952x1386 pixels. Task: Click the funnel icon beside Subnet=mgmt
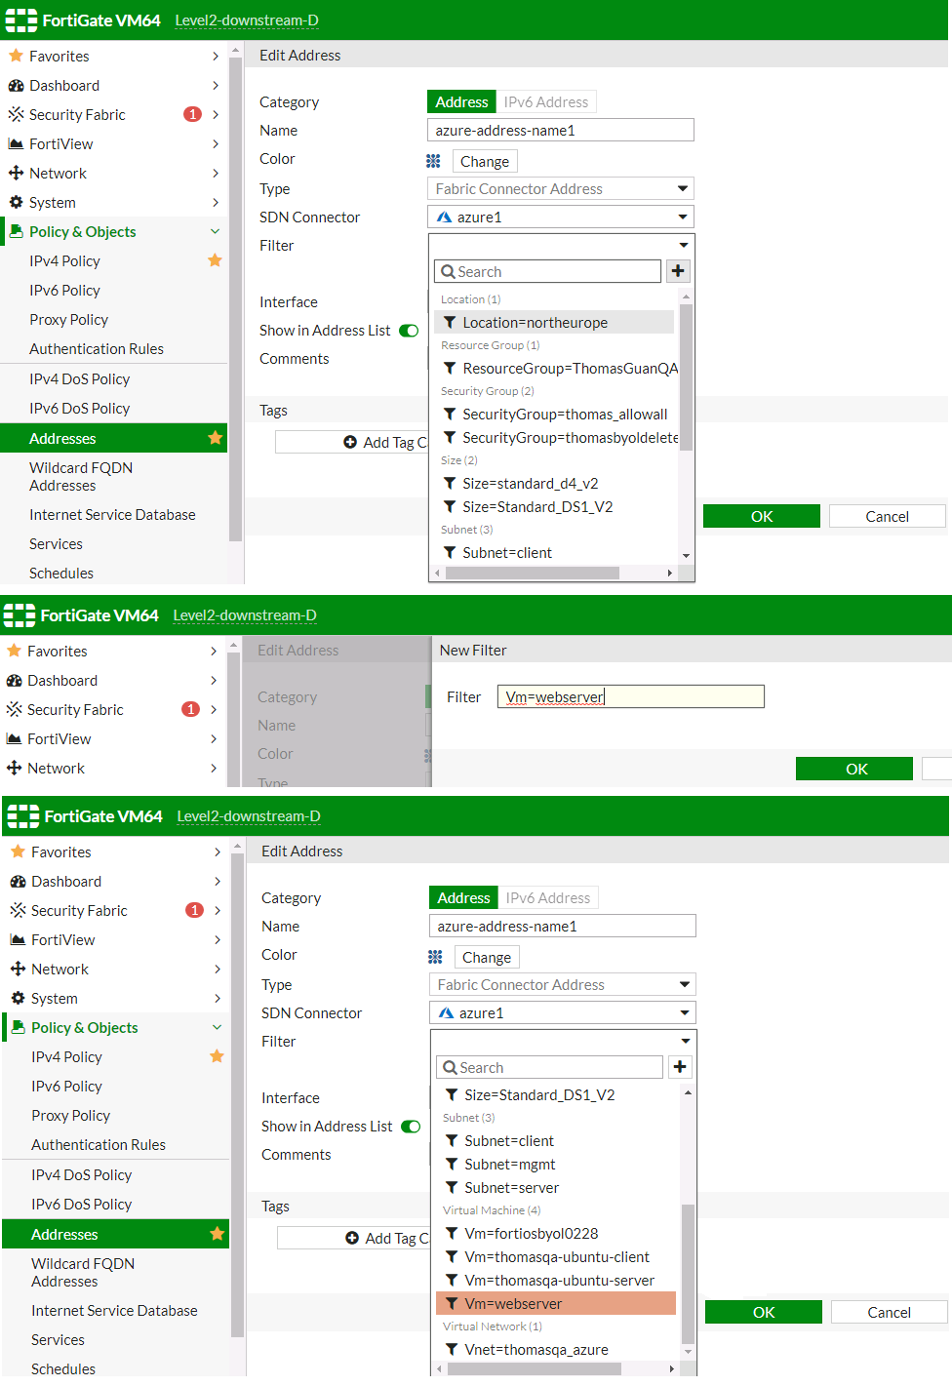pyautogui.click(x=452, y=1164)
